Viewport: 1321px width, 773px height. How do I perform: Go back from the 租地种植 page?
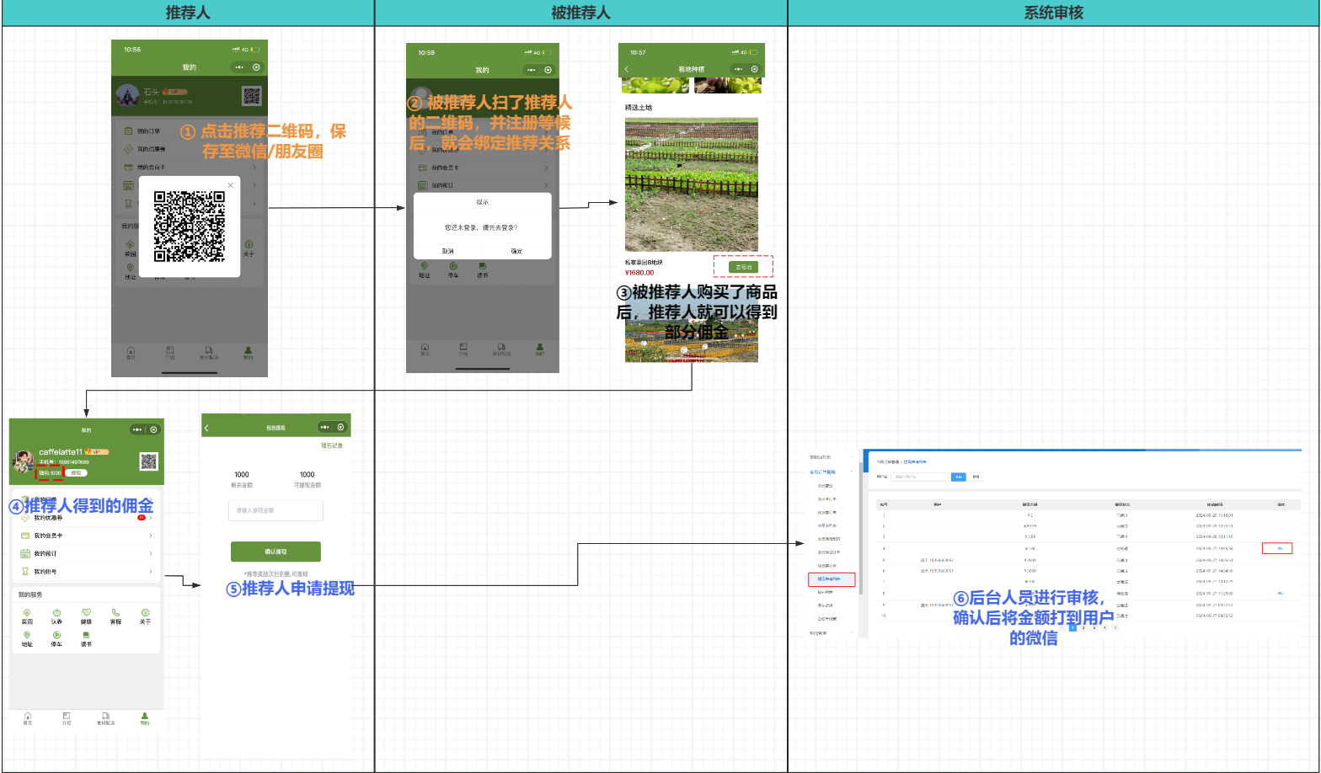pyautogui.click(x=627, y=69)
